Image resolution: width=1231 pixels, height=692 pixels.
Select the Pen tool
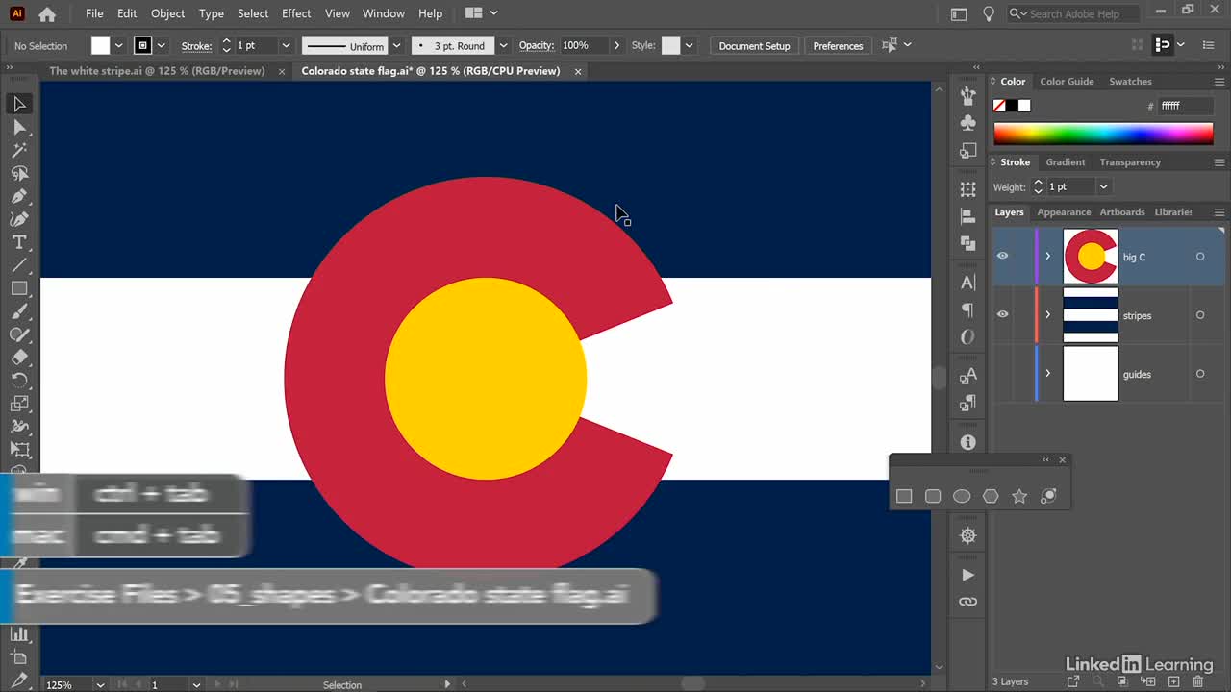click(19, 196)
